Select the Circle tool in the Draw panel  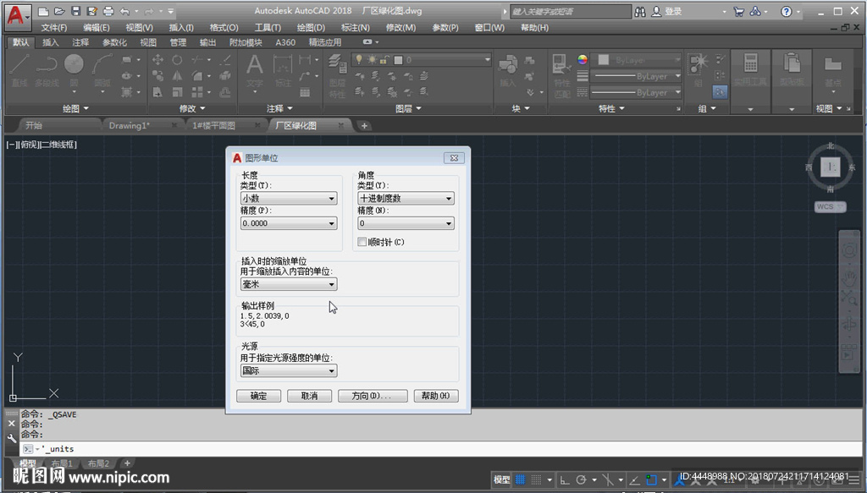click(x=75, y=69)
